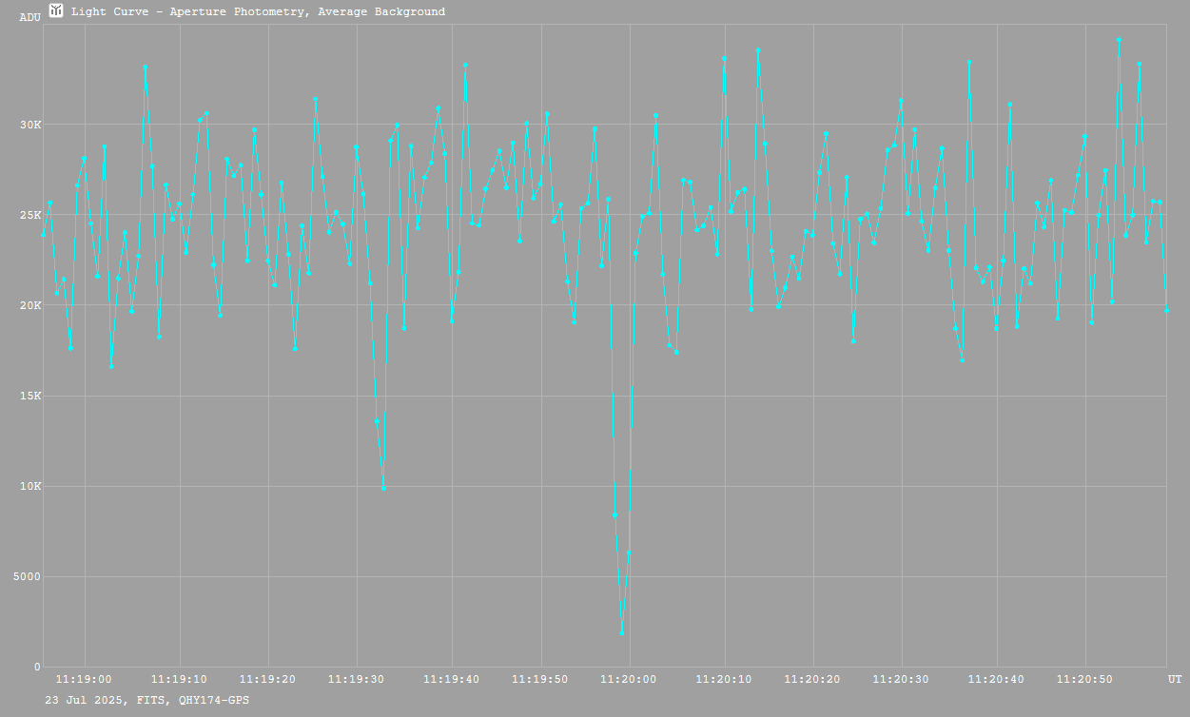
Task: Click the "23 Jul 2025, FITS, QHY174-GPS" footer text
Action: (147, 700)
